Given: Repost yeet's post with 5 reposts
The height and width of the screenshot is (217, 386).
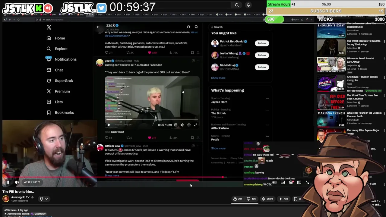Looking at the screenshot, I should [129, 138].
